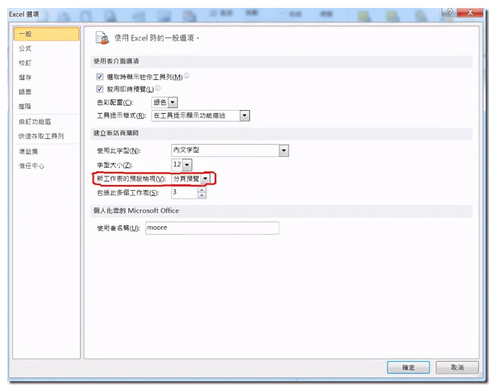
Task: Open the 信任中心 category
Action: click(32, 166)
